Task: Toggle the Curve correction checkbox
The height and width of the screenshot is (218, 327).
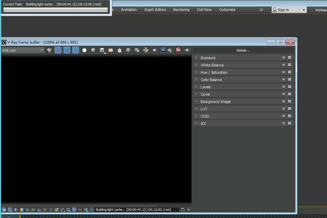Action: point(196,94)
